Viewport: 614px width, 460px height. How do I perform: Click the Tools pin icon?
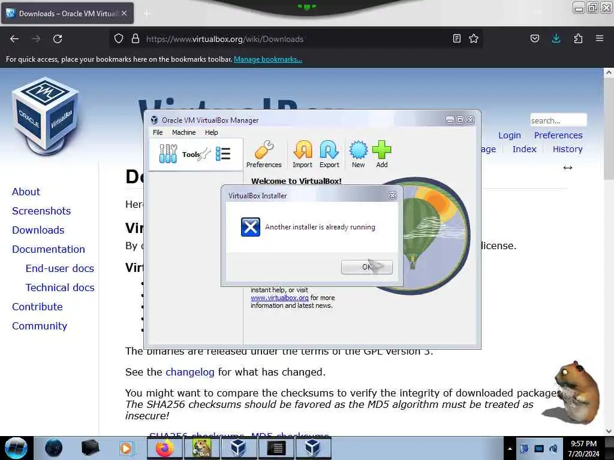[205, 155]
